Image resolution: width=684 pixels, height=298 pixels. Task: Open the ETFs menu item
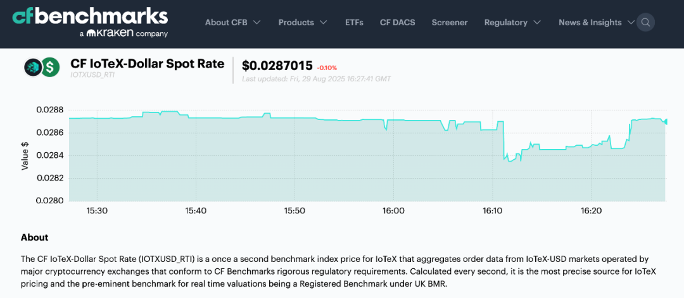coord(354,23)
